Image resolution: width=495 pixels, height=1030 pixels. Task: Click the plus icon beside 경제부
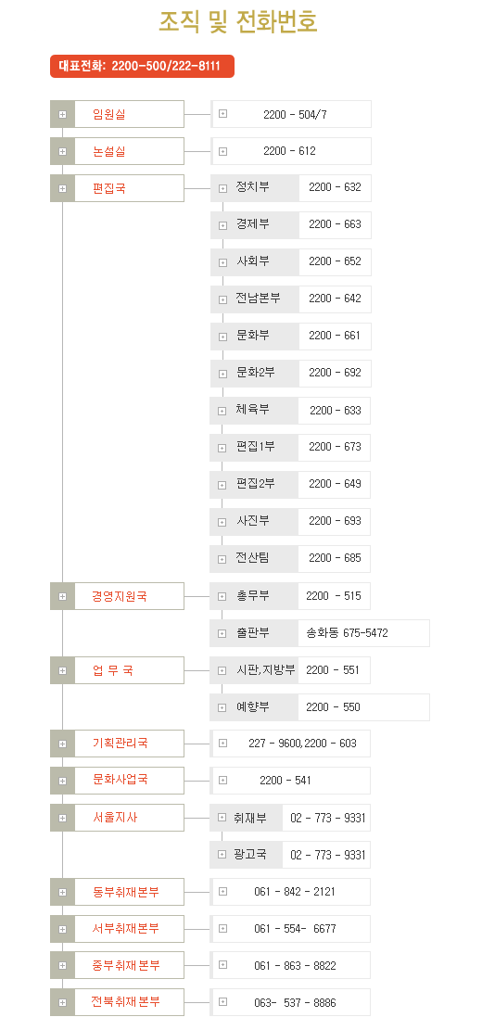pos(222,225)
